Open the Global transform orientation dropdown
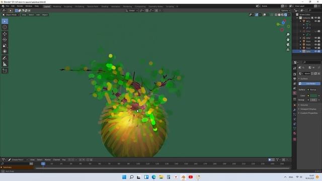 pos(132,11)
